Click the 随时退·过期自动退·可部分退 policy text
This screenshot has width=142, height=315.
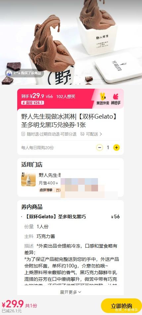coord(52,134)
